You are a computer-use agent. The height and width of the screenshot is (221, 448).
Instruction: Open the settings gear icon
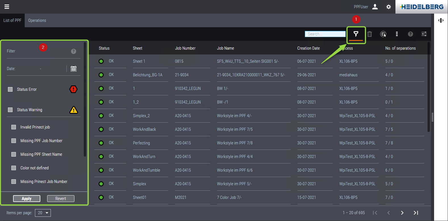[389, 7]
